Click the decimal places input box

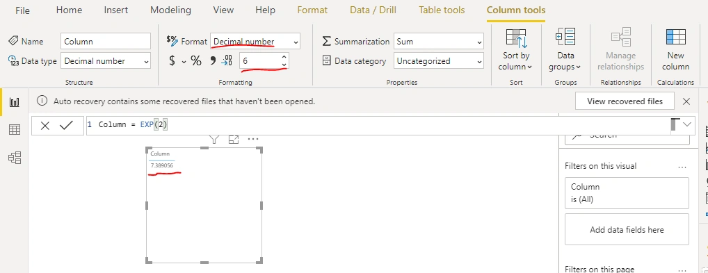pos(259,61)
